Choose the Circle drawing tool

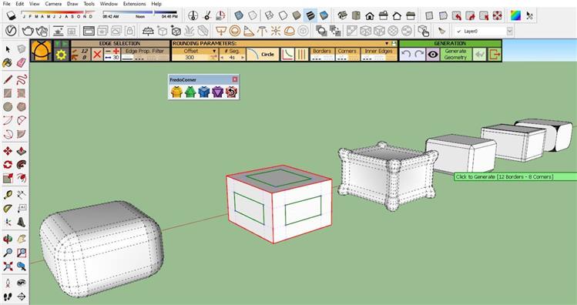click(x=8, y=107)
